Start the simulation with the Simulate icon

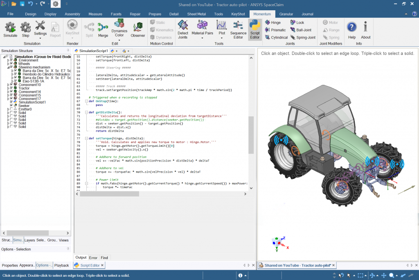pos(10,30)
